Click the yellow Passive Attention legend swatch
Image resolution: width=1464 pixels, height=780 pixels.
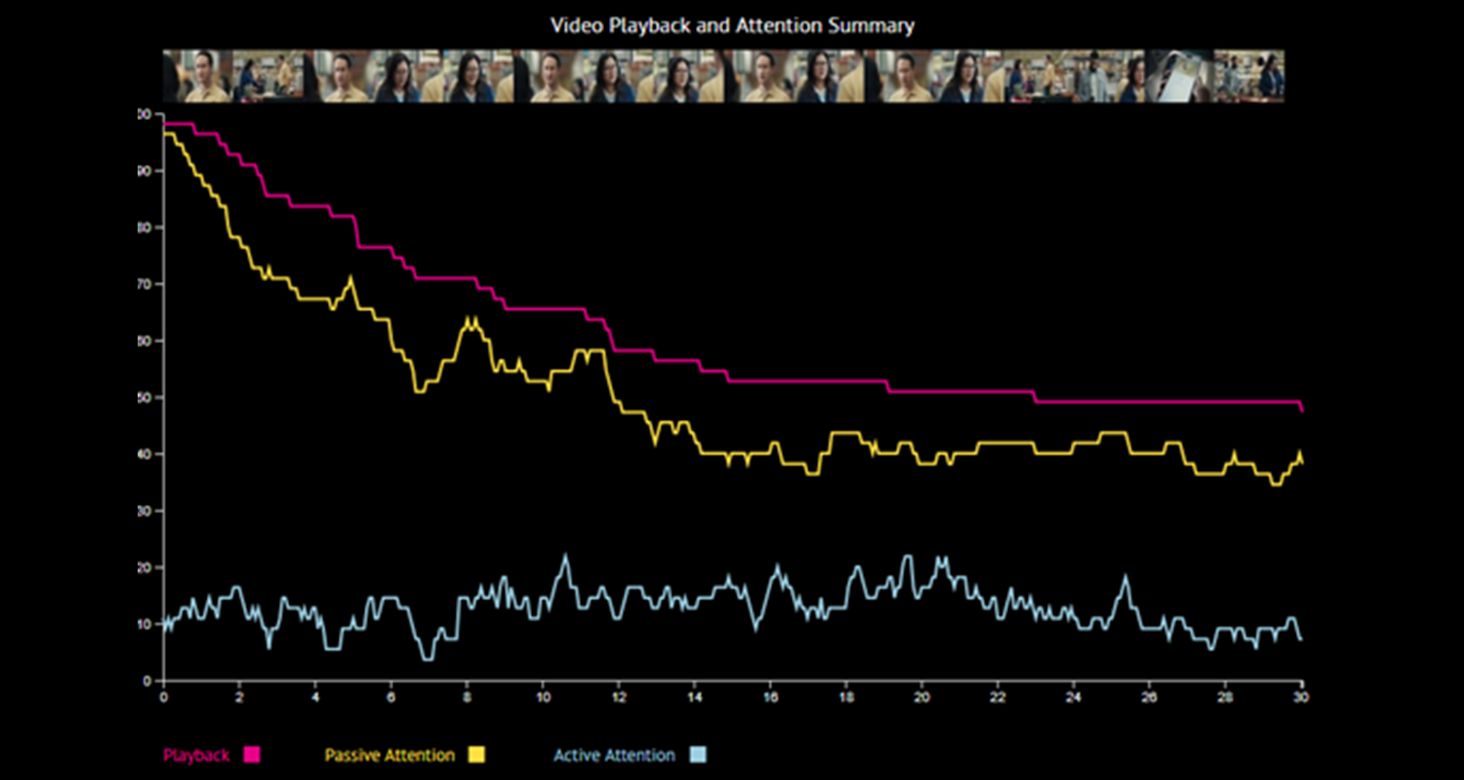(x=476, y=755)
